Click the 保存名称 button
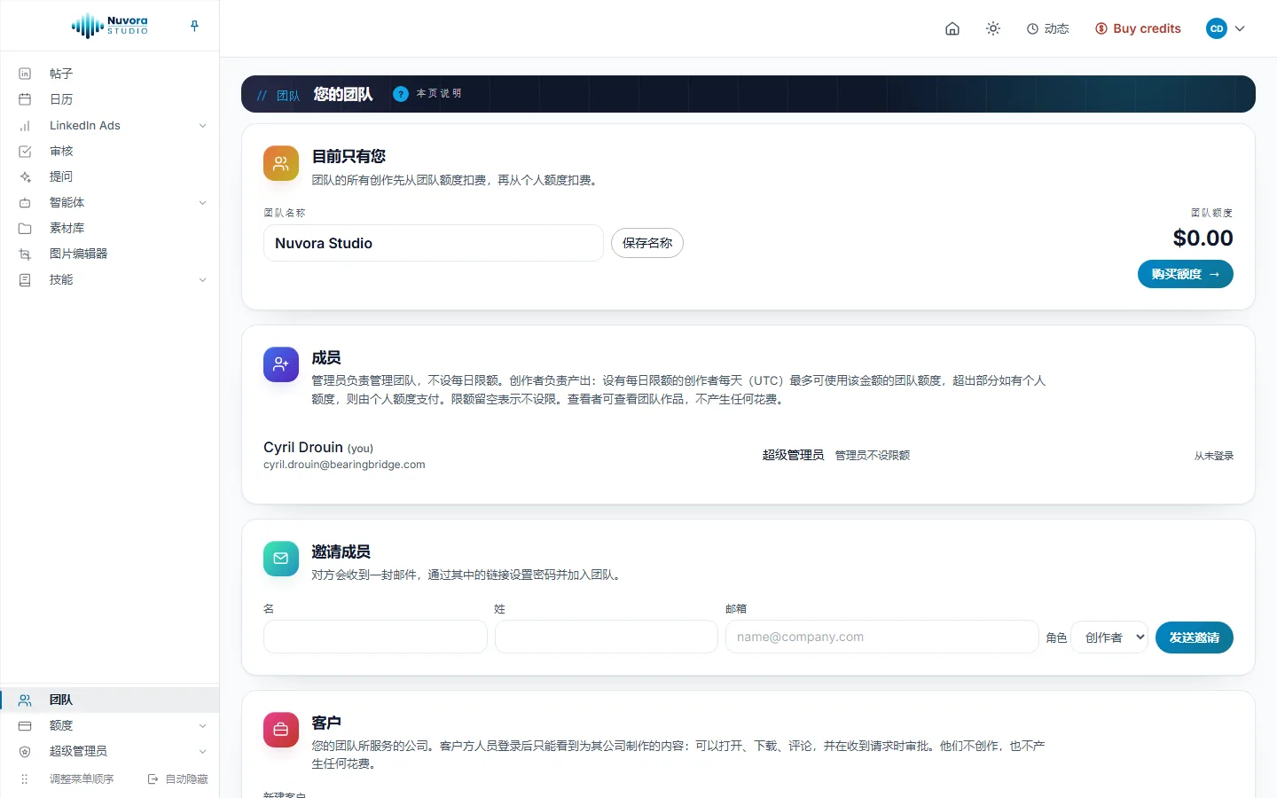The height and width of the screenshot is (798, 1277). [x=647, y=243]
